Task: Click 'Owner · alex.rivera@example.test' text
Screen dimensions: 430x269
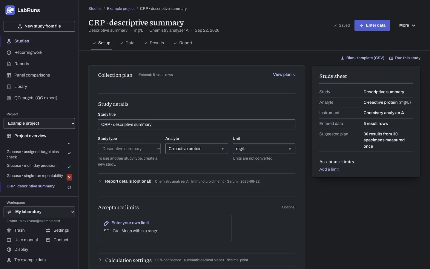Action: point(33,221)
